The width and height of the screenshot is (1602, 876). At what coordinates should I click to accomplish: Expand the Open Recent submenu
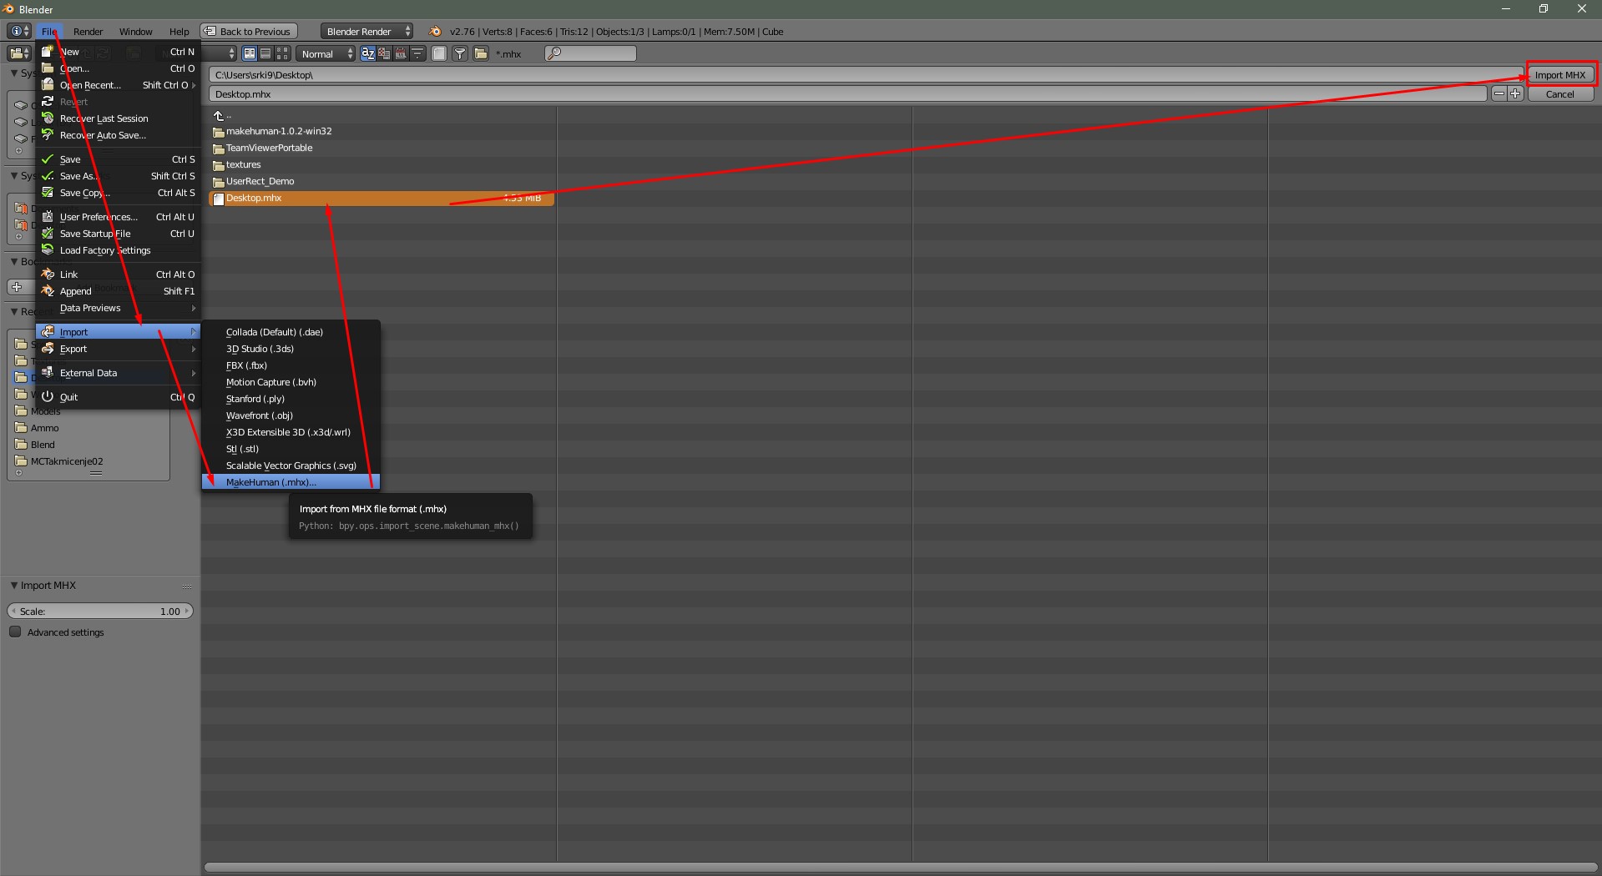point(118,85)
